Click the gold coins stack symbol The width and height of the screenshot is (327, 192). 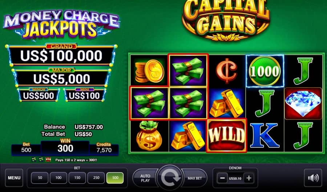coord(150,71)
